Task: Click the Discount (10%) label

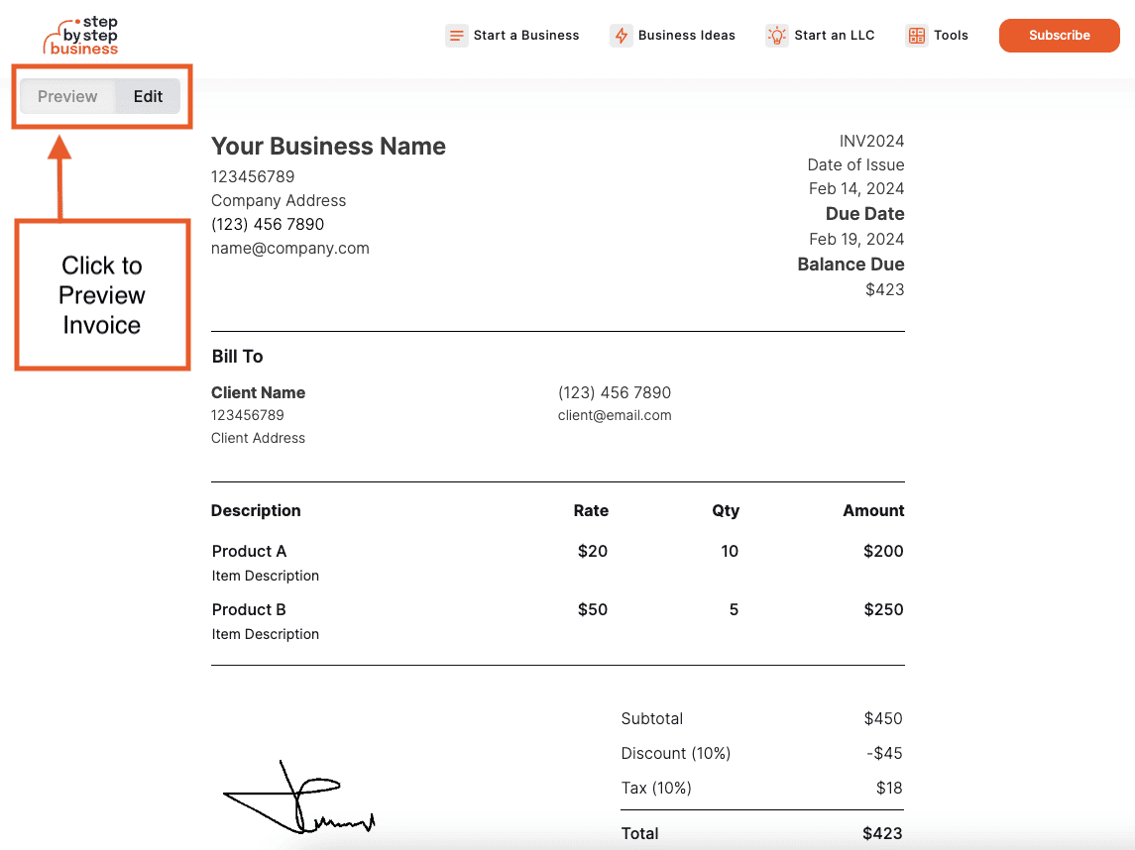Action: click(675, 754)
